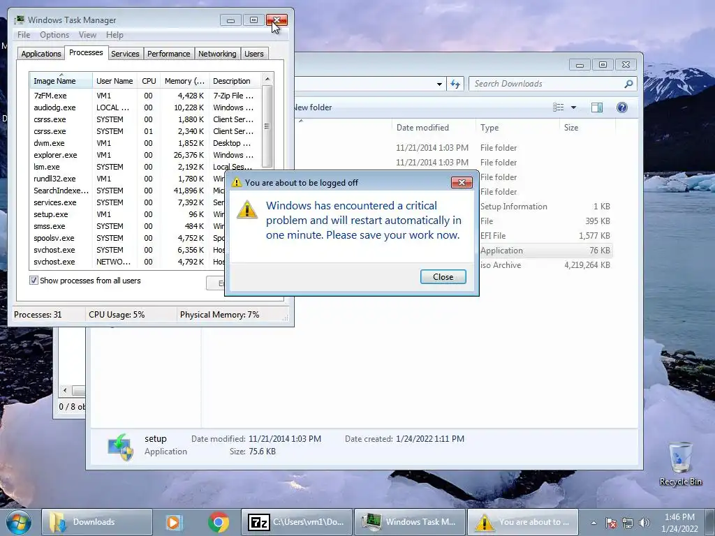Expand the address bar history dropdown
The image size is (715, 536).
tap(439, 84)
